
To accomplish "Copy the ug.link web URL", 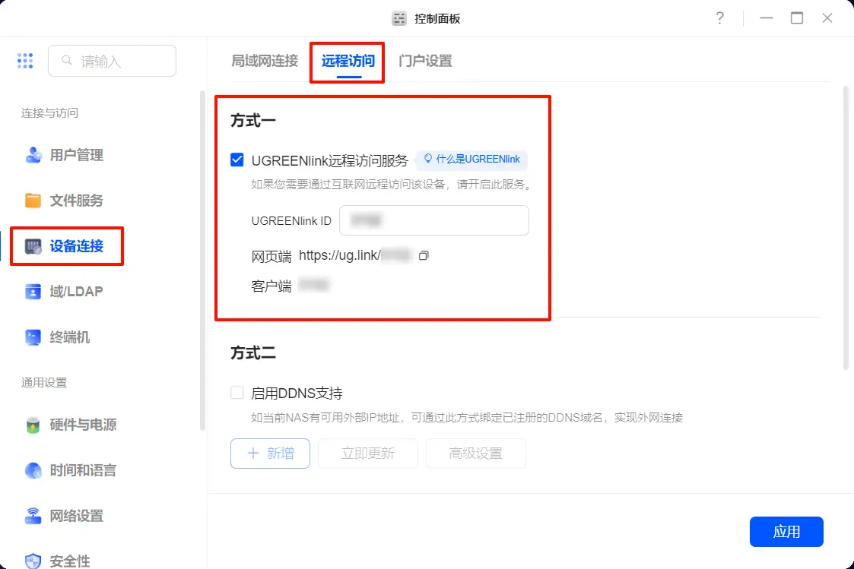I will point(424,255).
